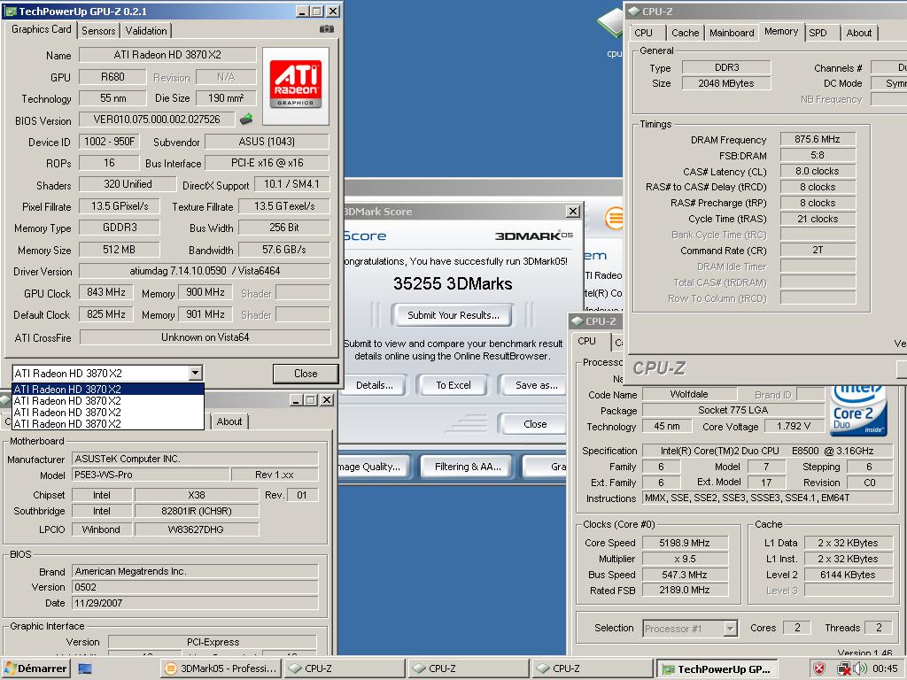Screen dimensions: 907x680
Task: Click the Close button in 3DMark Score dialog
Action: click(x=535, y=424)
